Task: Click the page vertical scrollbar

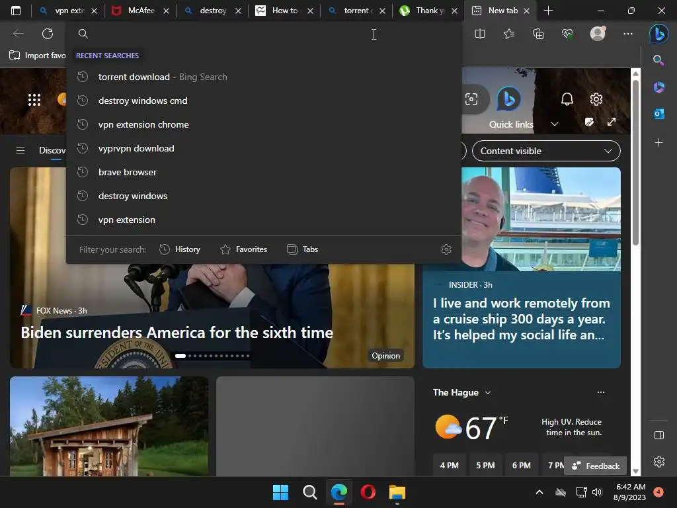Action: pyautogui.click(x=635, y=162)
